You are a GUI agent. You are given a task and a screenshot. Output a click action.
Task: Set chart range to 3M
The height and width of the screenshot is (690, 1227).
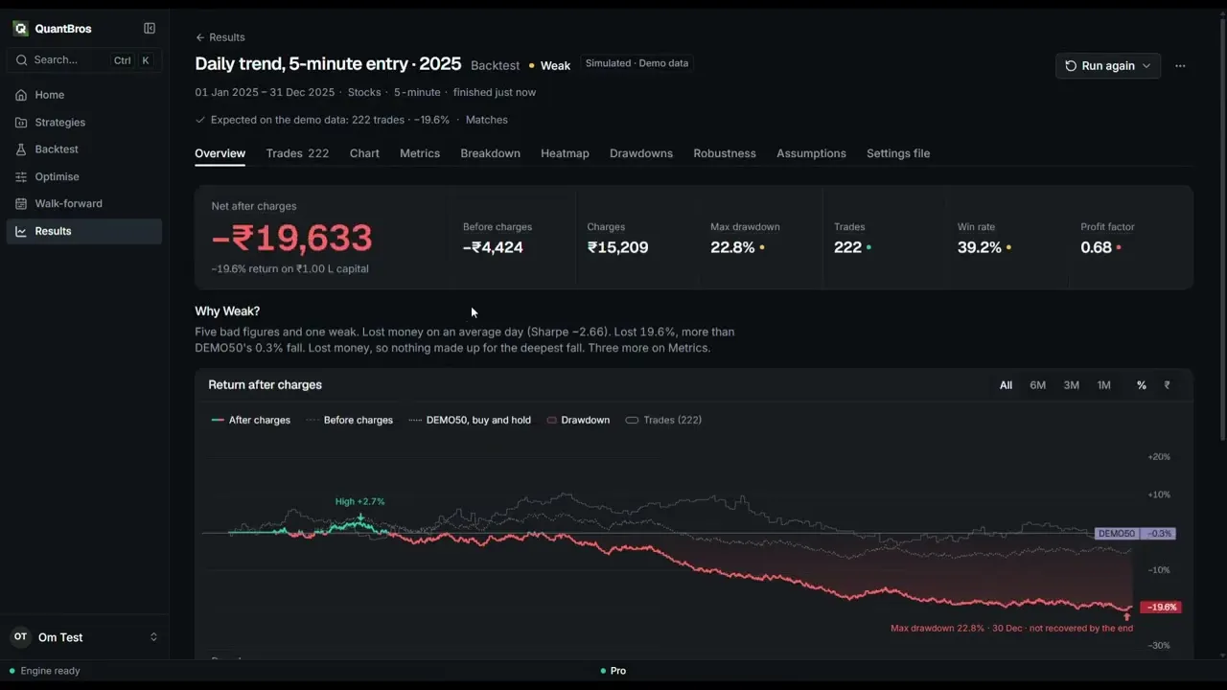click(x=1072, y=385)
